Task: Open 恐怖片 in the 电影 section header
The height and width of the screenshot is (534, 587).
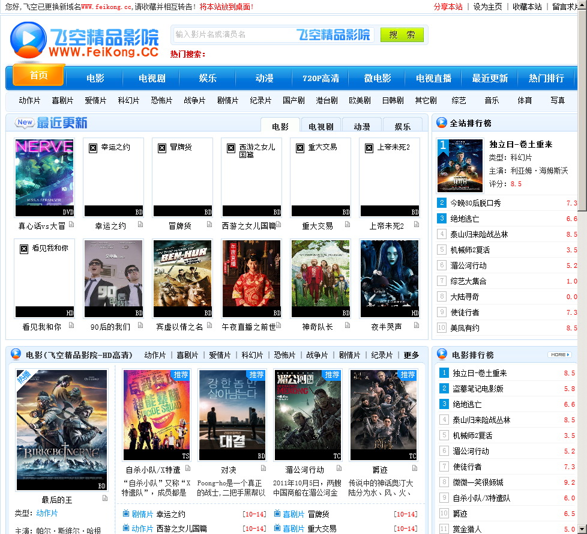Action: pyautogui.click(x=284, y=355)
